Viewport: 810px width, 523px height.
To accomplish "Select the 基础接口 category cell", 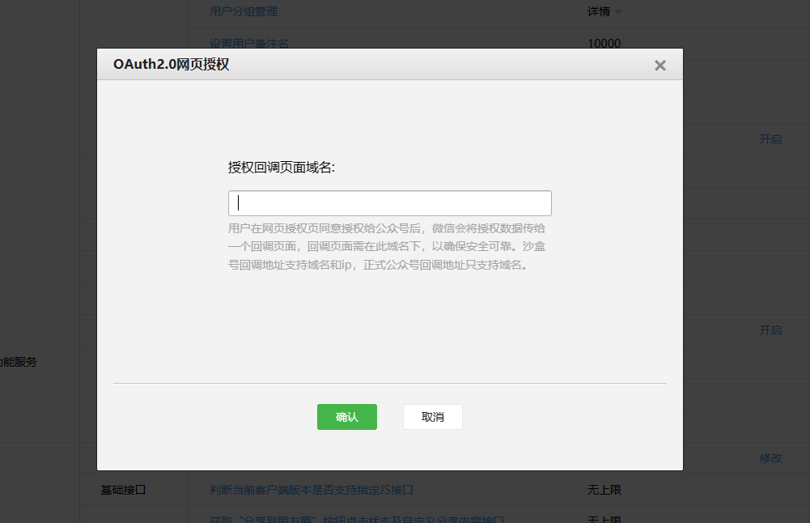I will [123, 490].
